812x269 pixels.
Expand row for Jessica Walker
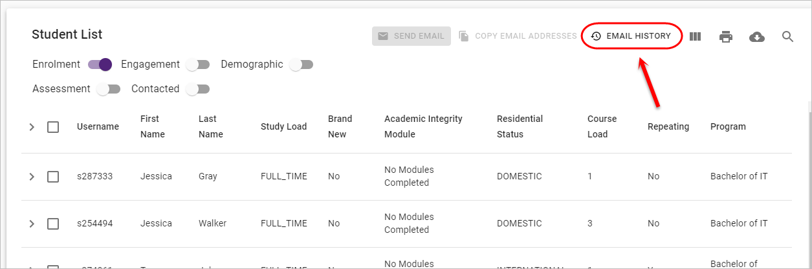[x=32, y=224]
